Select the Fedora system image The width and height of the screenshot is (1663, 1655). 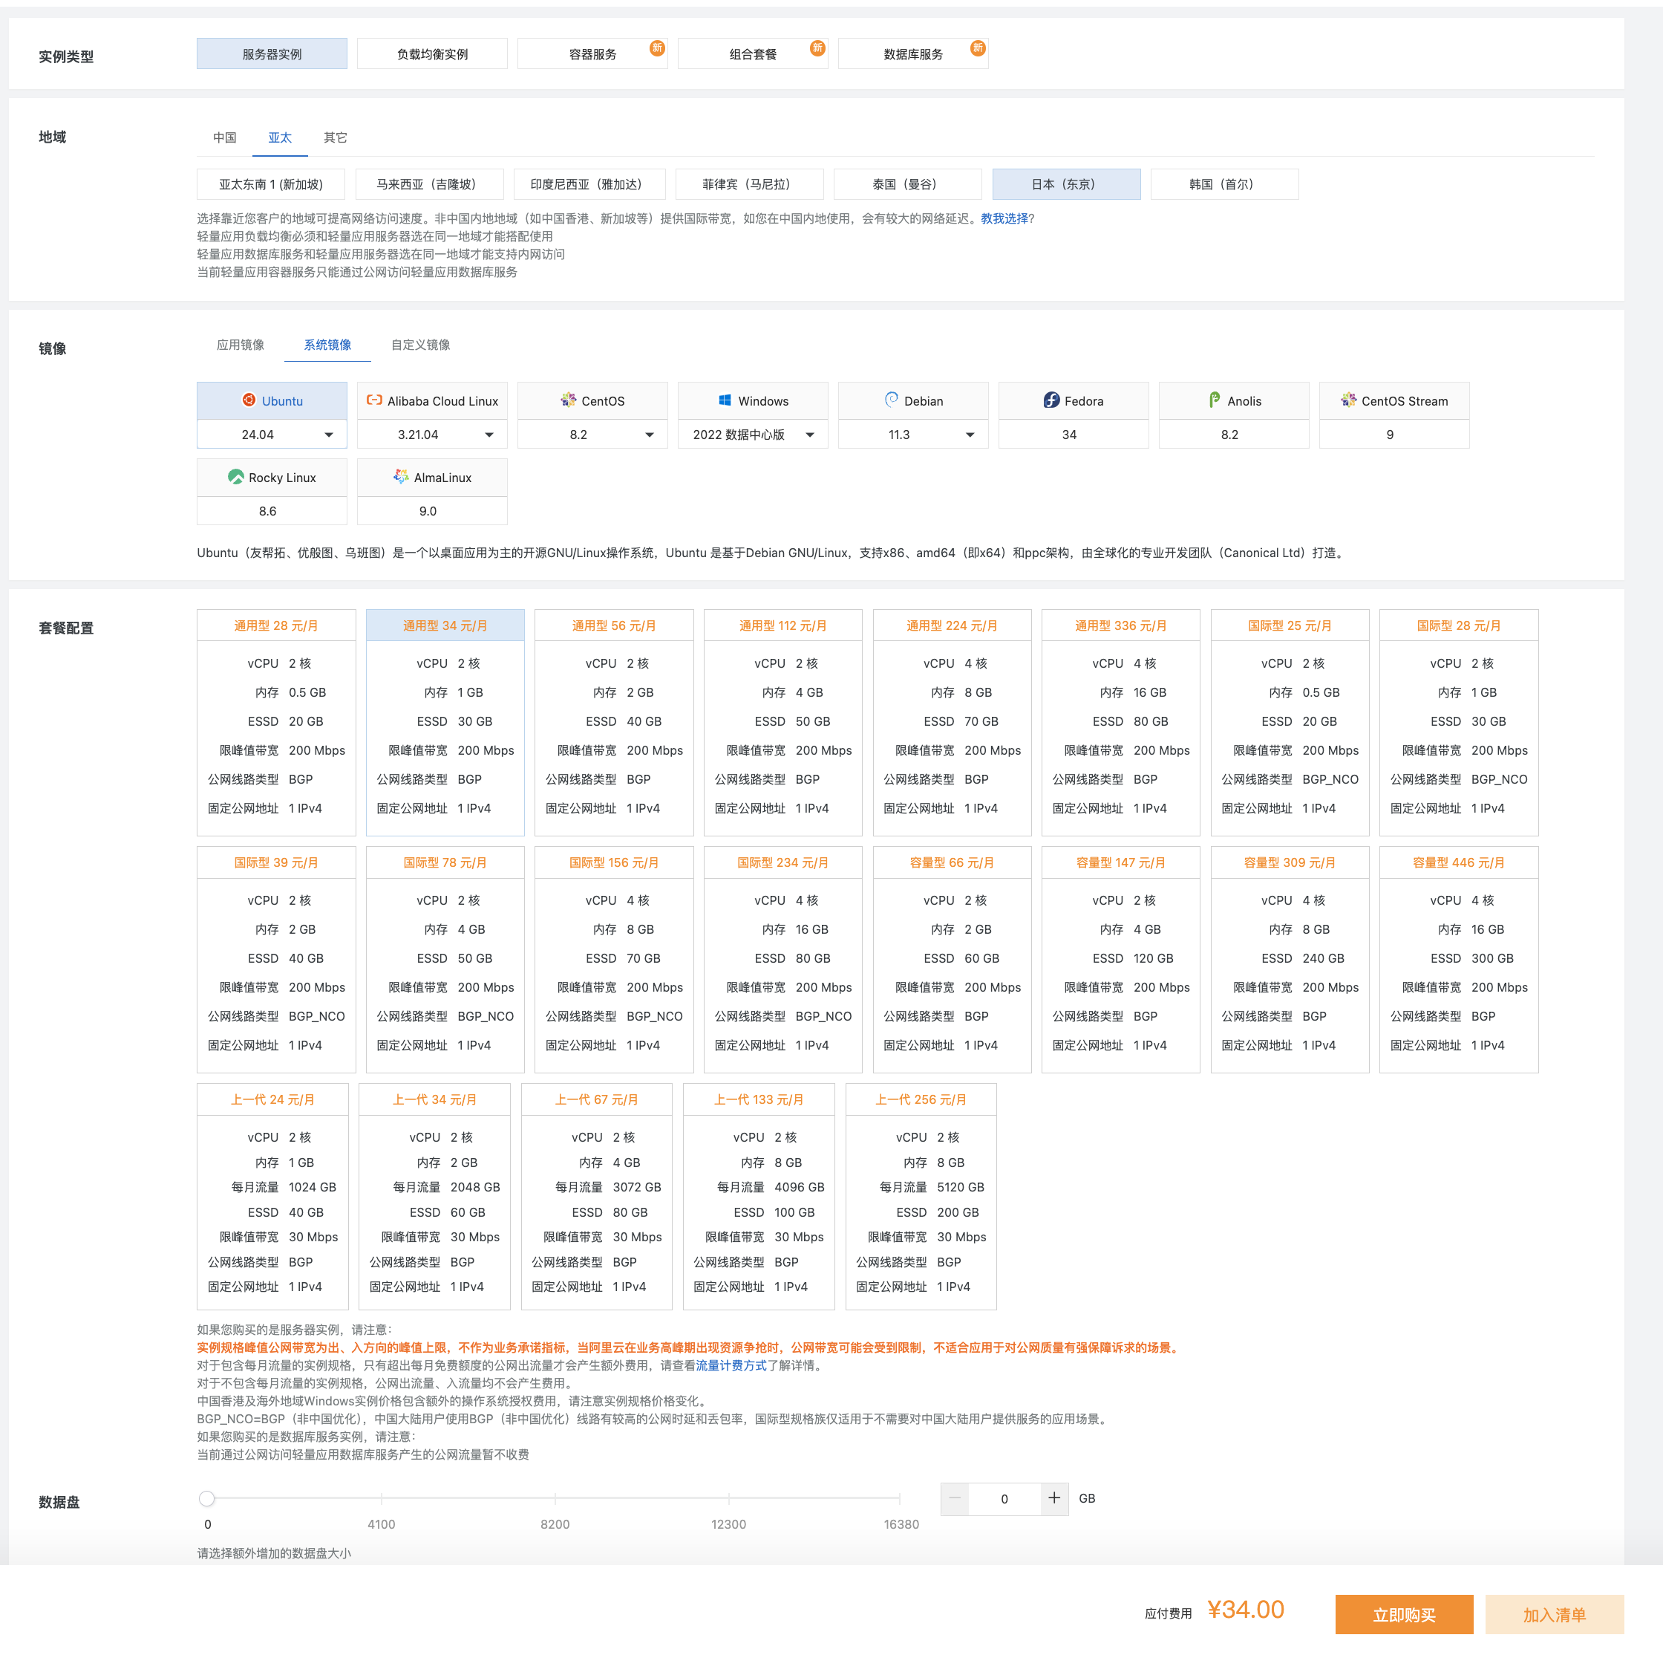1074,400
